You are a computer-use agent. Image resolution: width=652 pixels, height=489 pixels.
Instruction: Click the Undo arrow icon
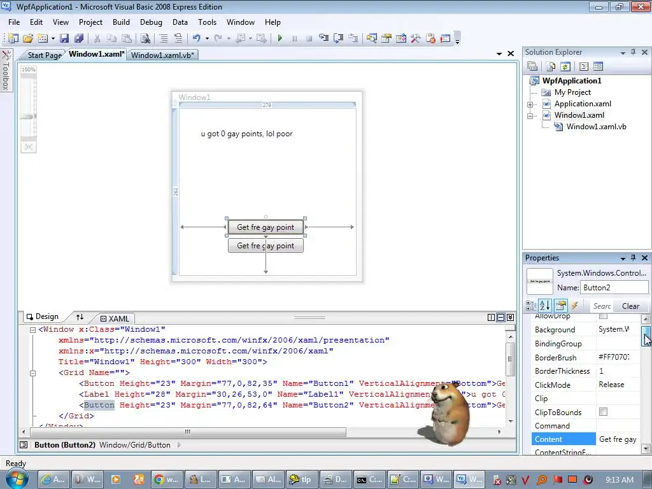click(x=196, y=39)
